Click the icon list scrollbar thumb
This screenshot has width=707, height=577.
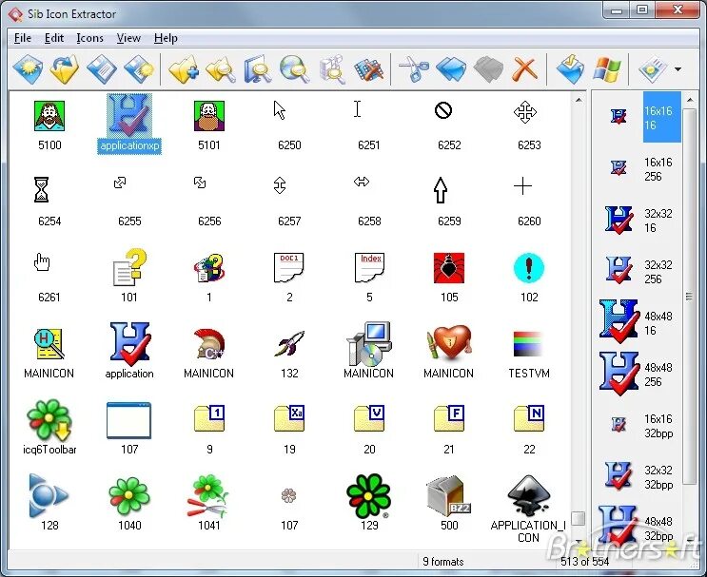pyautogui.click(x=578, y=518)
